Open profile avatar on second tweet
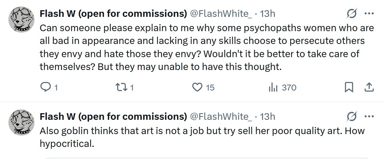The image size is (384, 159). (21, 122)
